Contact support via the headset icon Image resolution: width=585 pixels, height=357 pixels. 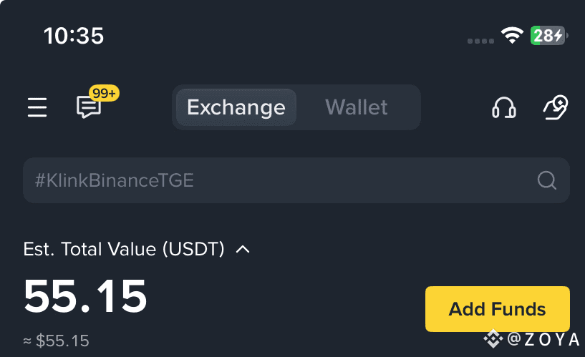pyautogui.click(x=504, y=108)
